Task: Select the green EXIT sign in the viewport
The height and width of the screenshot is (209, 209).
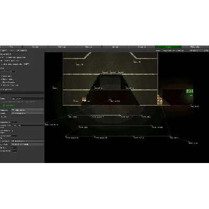Action: (190, 91)
